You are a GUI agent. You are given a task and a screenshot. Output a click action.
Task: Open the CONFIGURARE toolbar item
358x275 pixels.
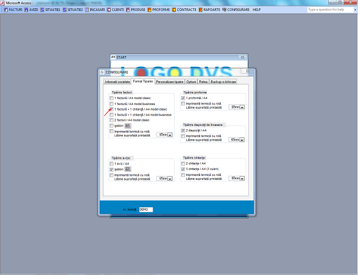(x=236, y=9)
